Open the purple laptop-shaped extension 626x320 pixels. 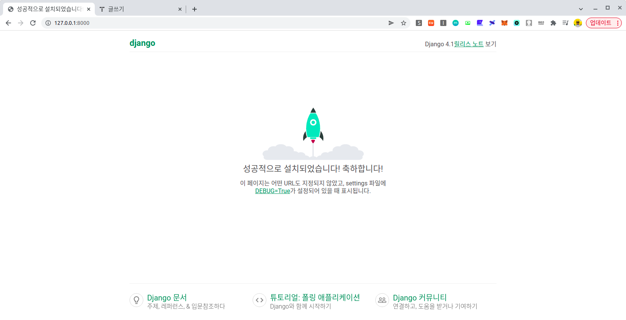[x=480, y=23]
